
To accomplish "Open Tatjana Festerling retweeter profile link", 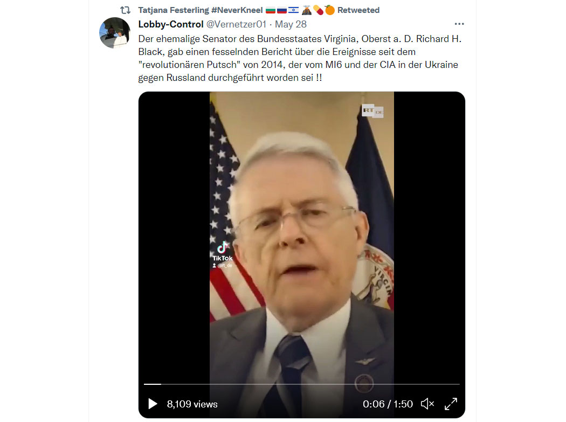I will [201, 10].
